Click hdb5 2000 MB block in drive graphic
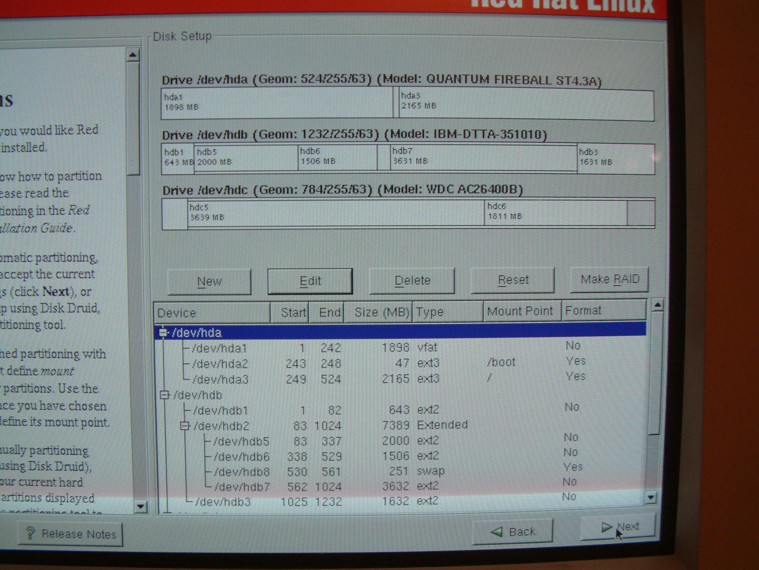This screenshot has height=570, width=759. point(246,157)
